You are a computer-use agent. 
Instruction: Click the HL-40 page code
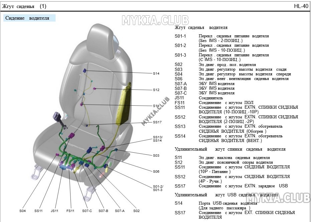(301, 6)
